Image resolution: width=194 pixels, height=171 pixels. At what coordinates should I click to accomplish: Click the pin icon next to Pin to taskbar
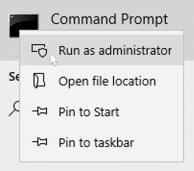coord(39,142)
